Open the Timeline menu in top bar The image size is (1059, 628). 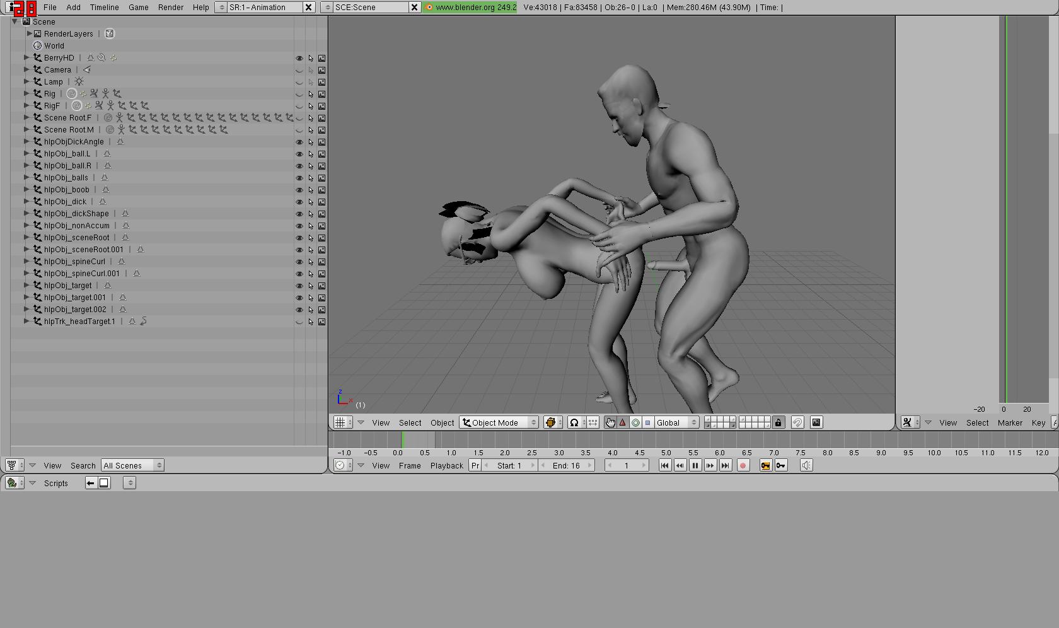pos(105,8)
